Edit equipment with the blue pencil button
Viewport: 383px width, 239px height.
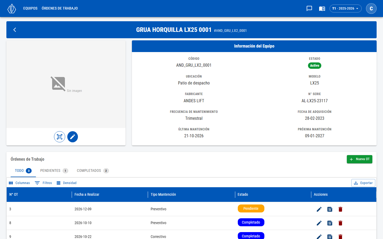[x=73, y=137]
